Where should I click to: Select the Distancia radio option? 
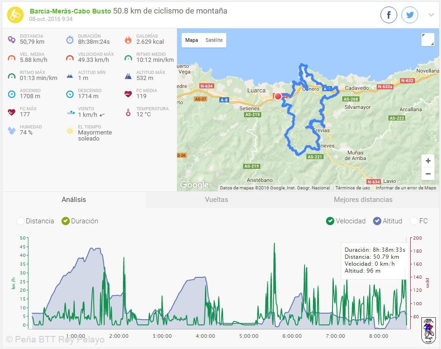tap(20, 221)
